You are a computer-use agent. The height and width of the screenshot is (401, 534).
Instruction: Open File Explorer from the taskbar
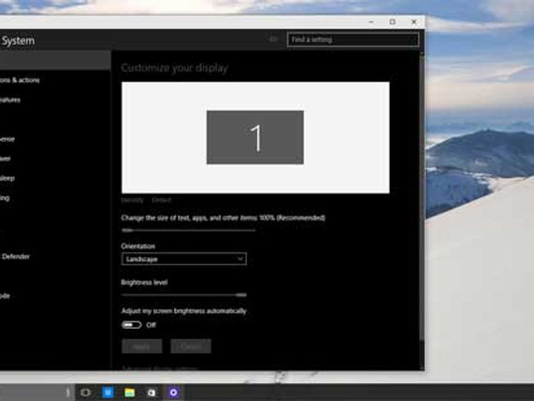130,392
